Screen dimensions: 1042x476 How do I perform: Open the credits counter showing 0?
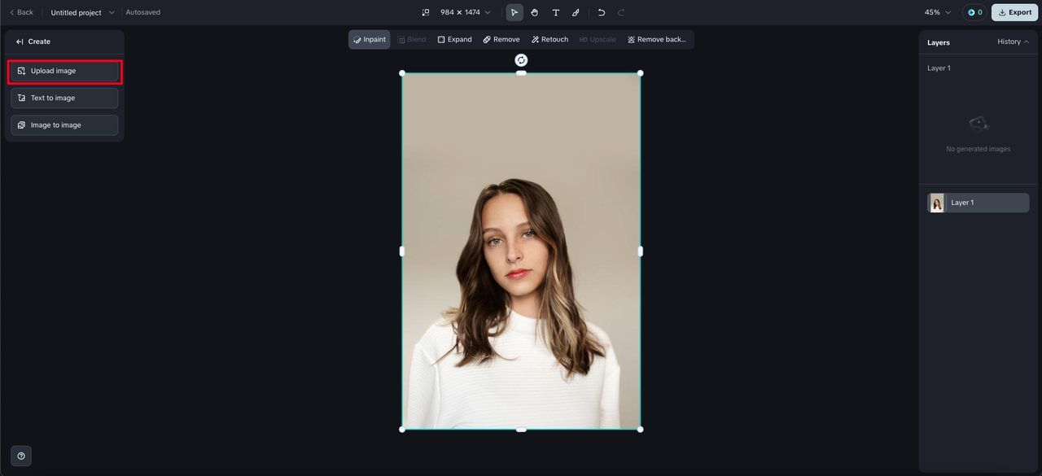click(974, 12)
